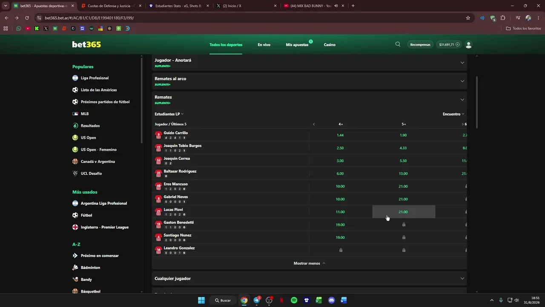The image size is (545, 307).
Task: Open Netflix from the taskbar
Action: point(281,300)
